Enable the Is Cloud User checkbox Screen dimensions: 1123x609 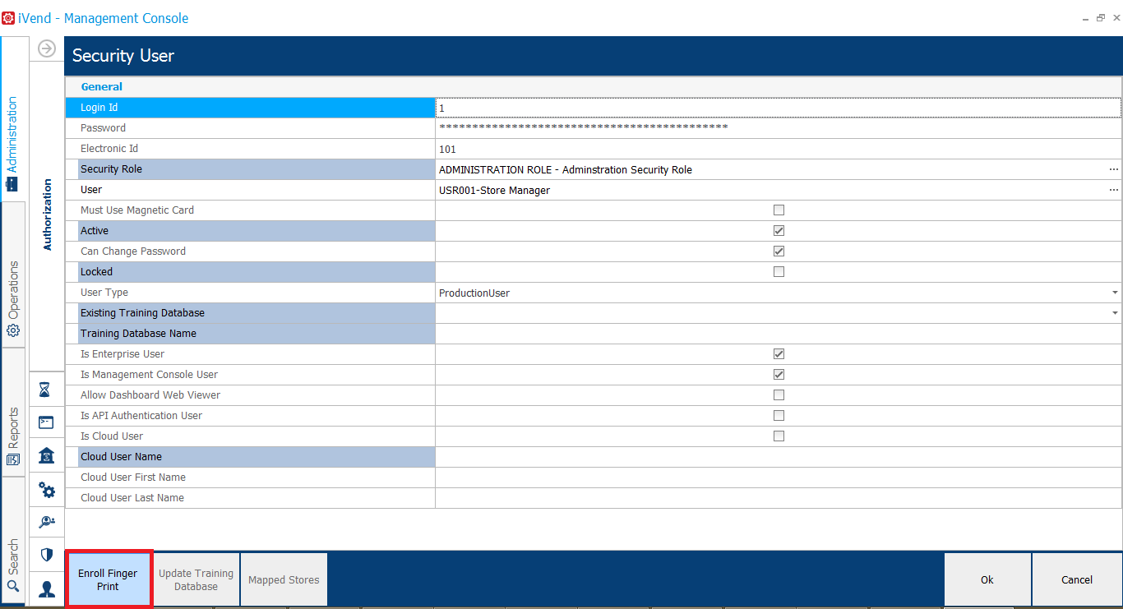tap(779, 436)
